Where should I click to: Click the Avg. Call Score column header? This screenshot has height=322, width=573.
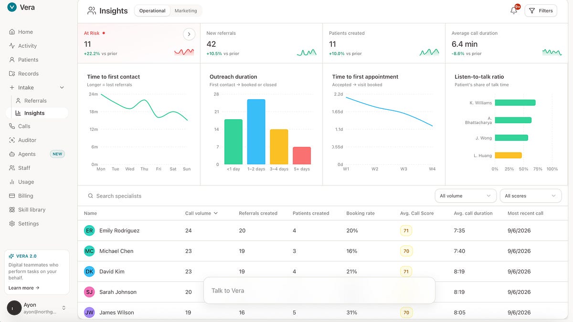click(417, 213)
